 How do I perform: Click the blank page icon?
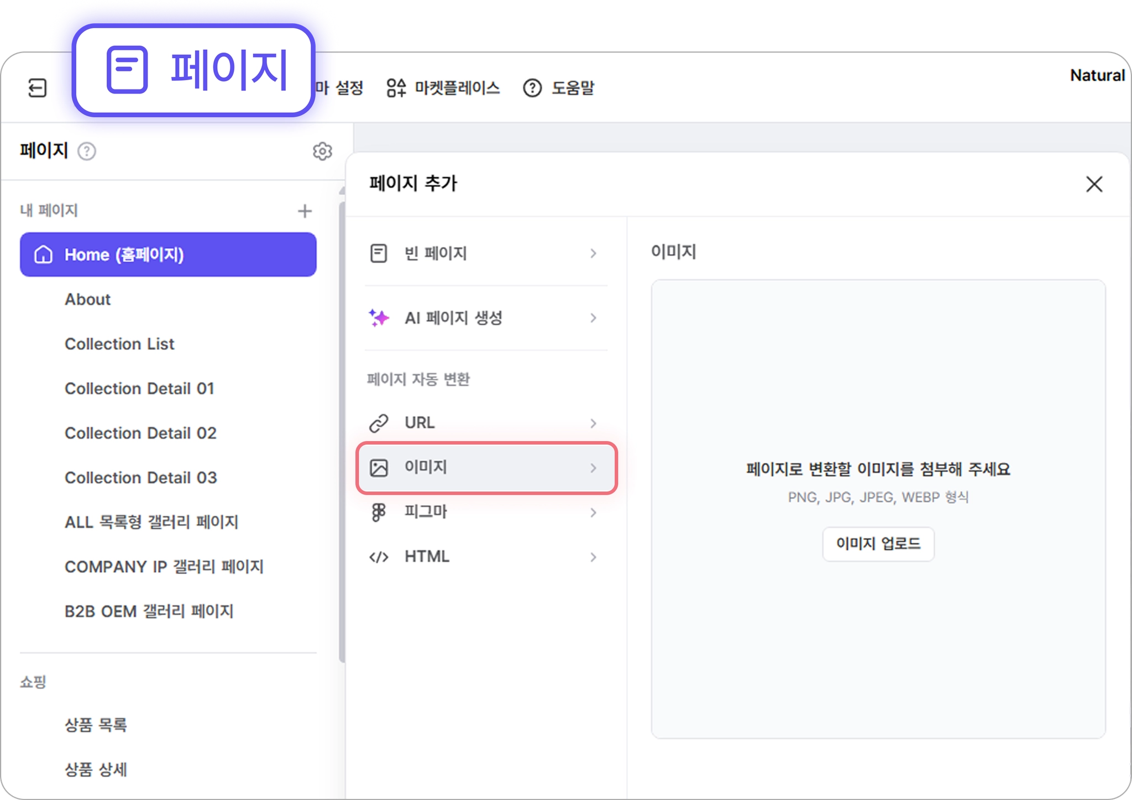(379, 253)
